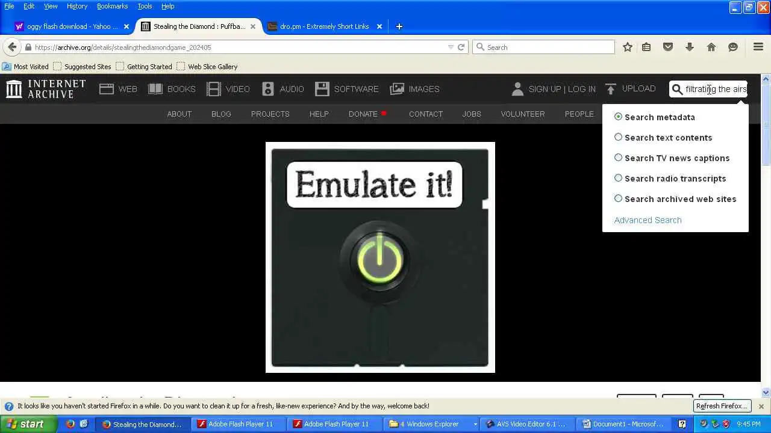Show bookmarks list toolbar icon

646,47
